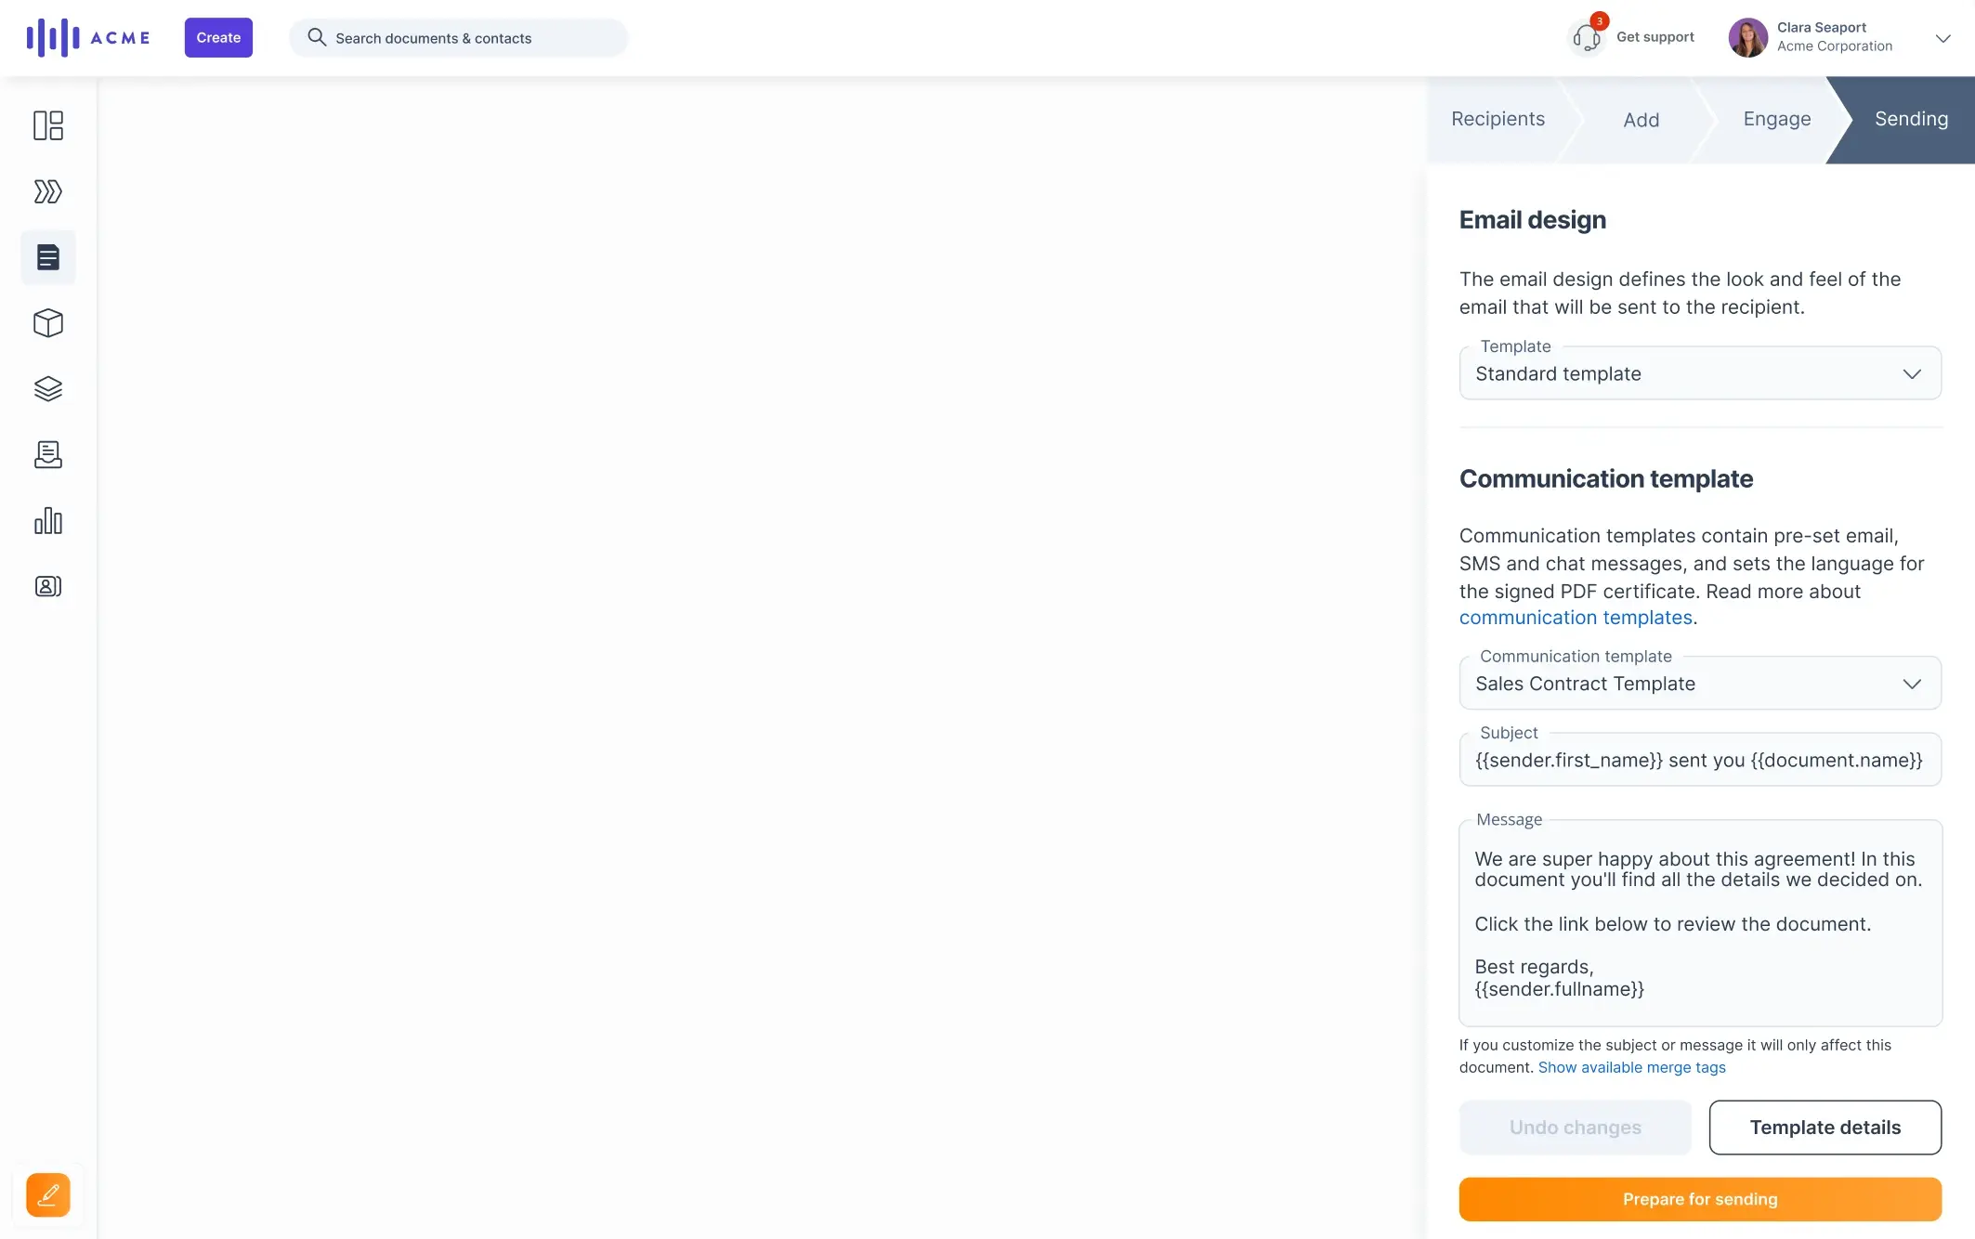Open the bar chart analytics icon in sidebar
This screenshot has height=1239, width=1975.
point(47,519)
